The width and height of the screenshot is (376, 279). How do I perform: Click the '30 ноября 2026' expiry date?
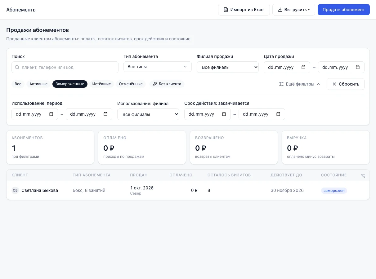287,190
